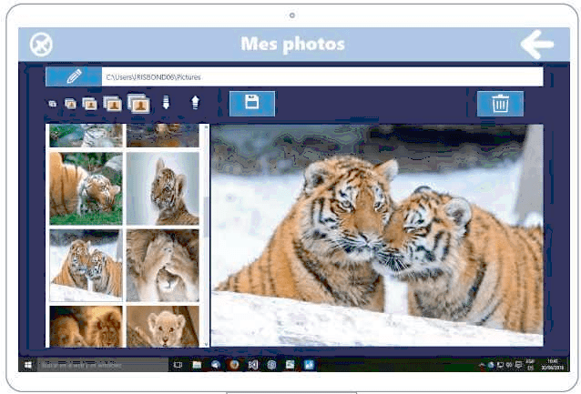The height and width of the screenshot is (394, 581).
Task: Select the lion covering face thumbnail
Action: pos(162,265)
